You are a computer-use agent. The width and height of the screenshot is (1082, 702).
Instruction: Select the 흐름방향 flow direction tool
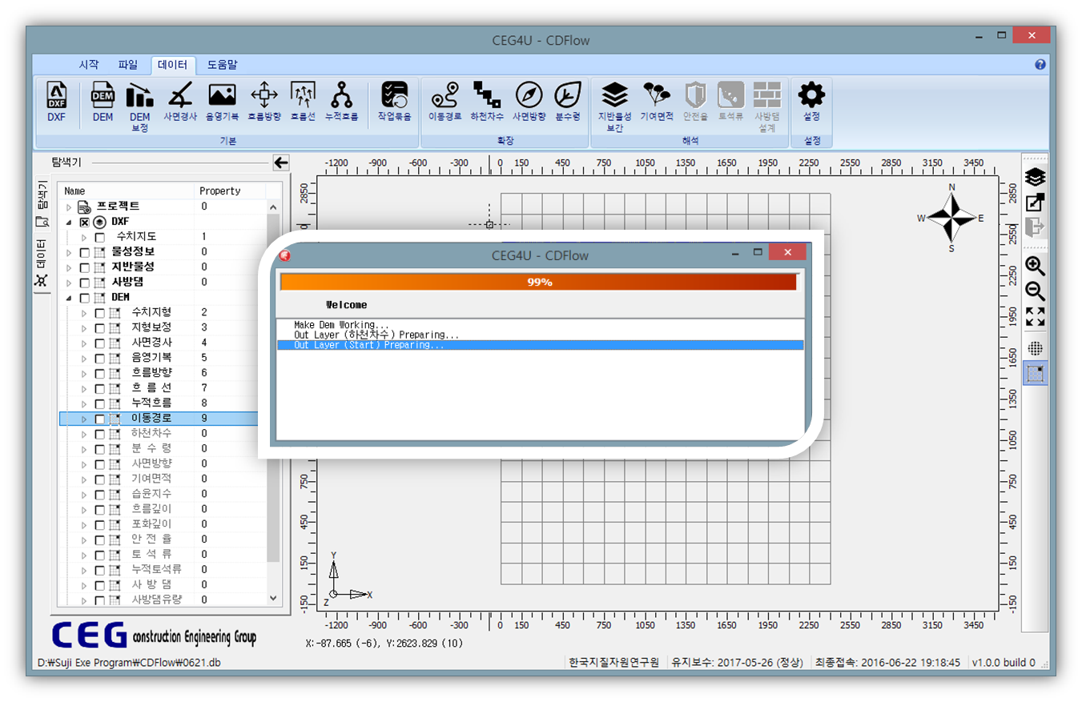[x=264, y=102]
